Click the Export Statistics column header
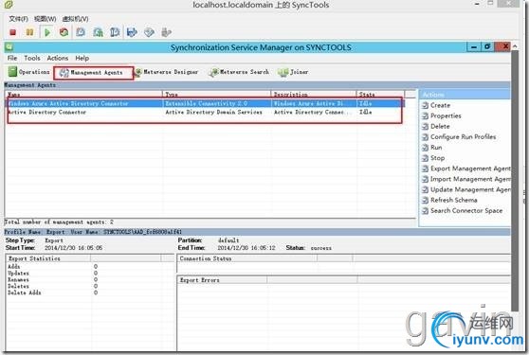This screenshot has width=529, height=355. 48,258
